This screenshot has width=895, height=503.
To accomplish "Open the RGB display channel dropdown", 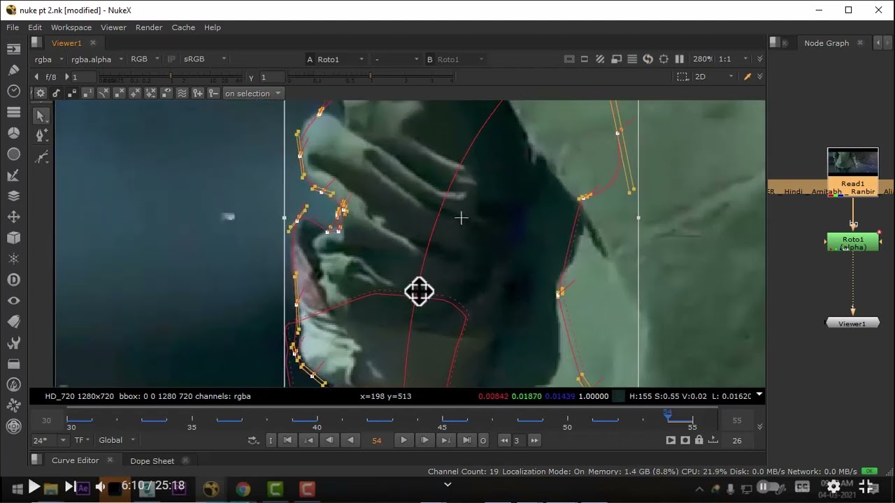I will point(145,59).
